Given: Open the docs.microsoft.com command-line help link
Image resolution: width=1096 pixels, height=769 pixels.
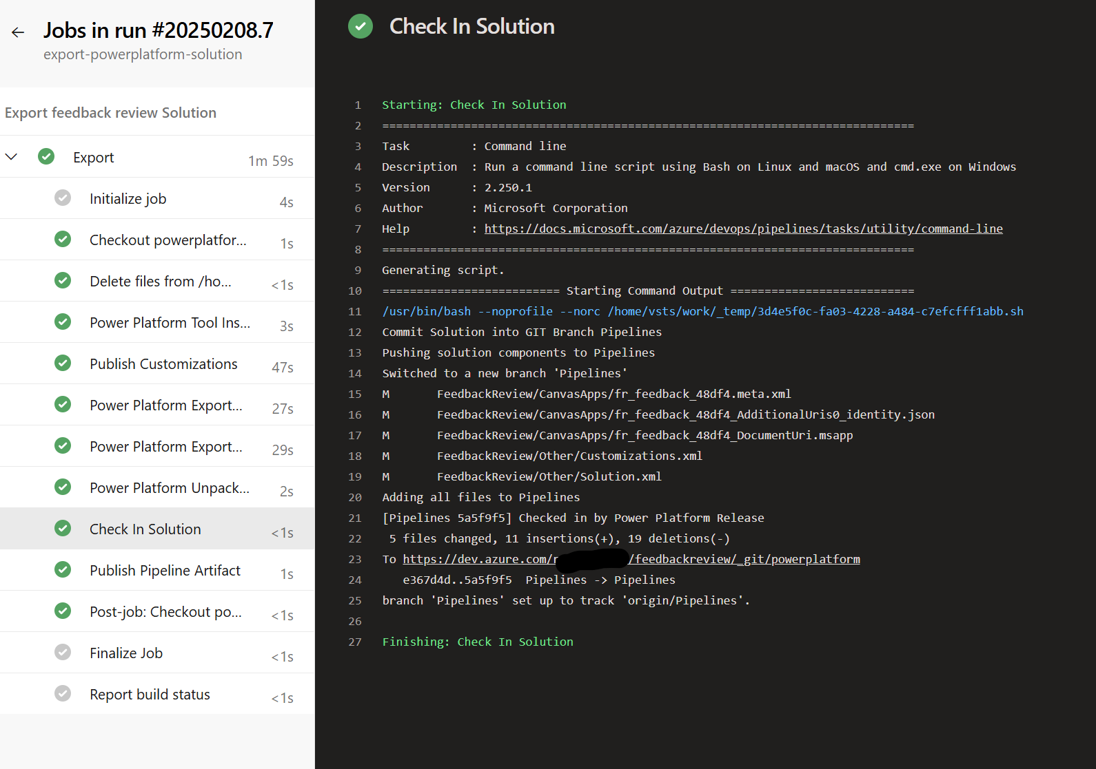Looking at the screenshot, I should (x=743, y=229).
